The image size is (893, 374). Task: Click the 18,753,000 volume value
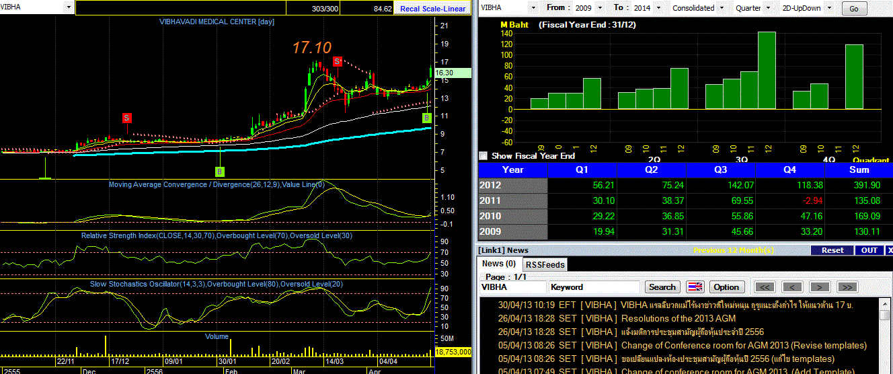pyautogui.click(x=453, y=352)
